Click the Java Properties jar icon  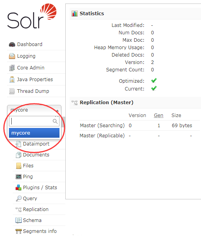12,80
